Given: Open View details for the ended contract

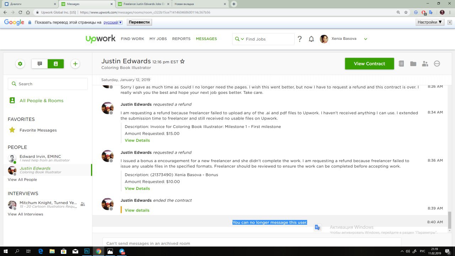Looking at the screenshot, I should click(137, 210).
